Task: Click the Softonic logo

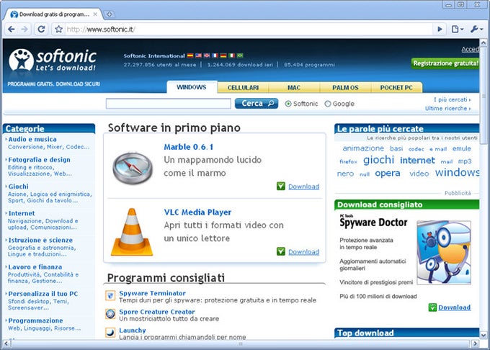Action: click(53, 60)
